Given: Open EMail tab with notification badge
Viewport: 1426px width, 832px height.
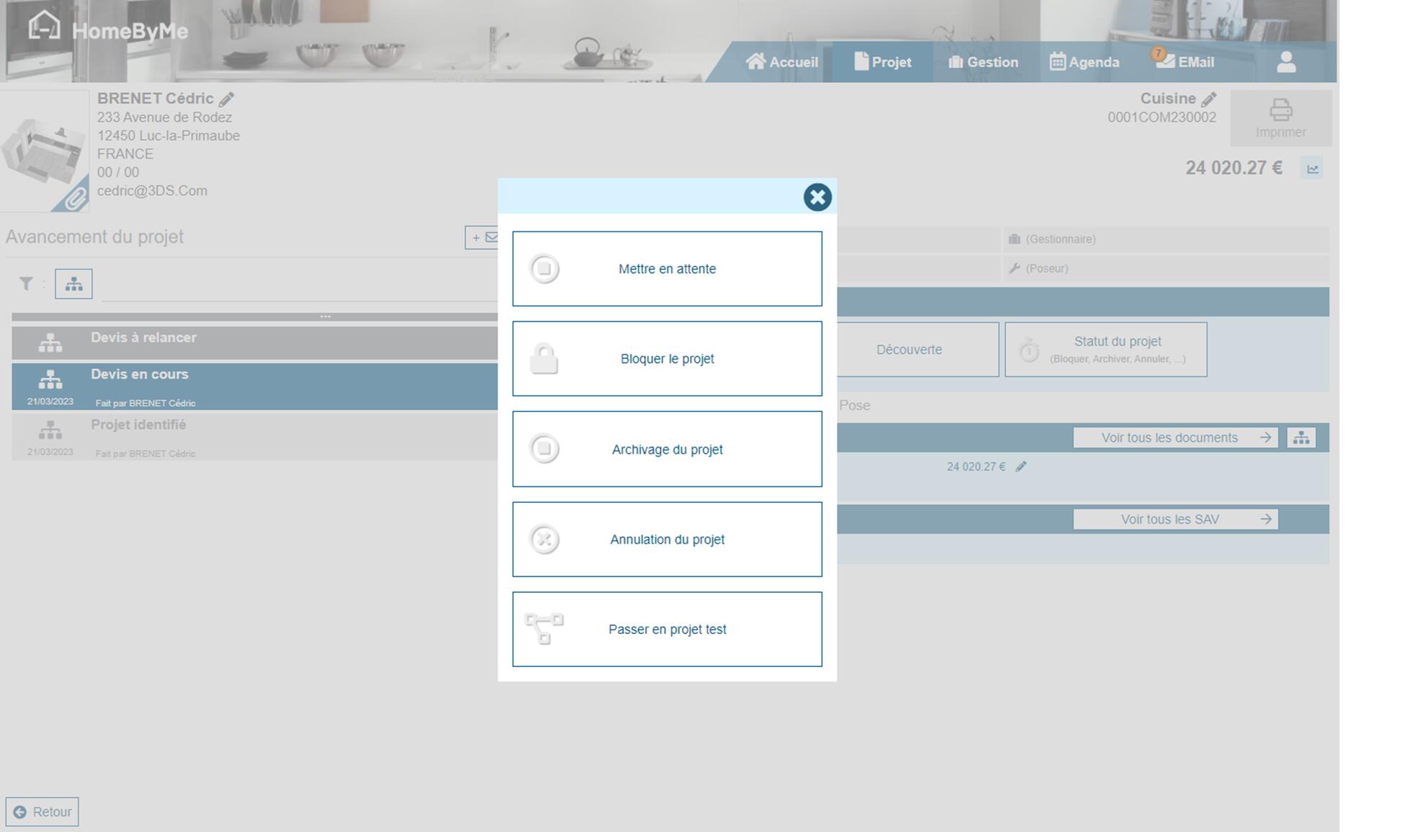Looking at the screenshot, I should coord(1185,62).
